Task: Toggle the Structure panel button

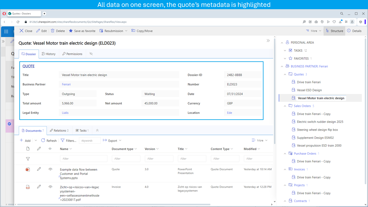Action: point(334,31)
